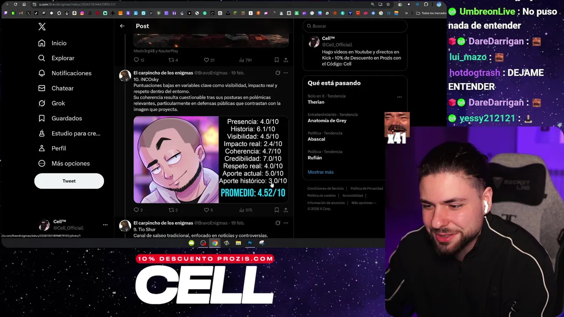Go back with Post arrow
This screenshot has width=564, height=317.
click(x=122, y=26)
